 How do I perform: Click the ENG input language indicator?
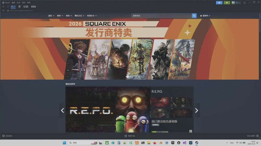pos(232,143)
